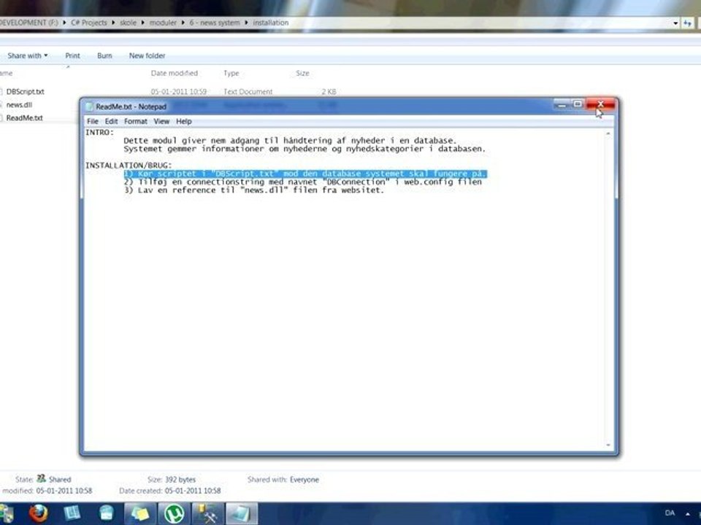Click 'Everyone' in Shared with details
This screenshot has width=701, height=525.
[x=304, y=480]
